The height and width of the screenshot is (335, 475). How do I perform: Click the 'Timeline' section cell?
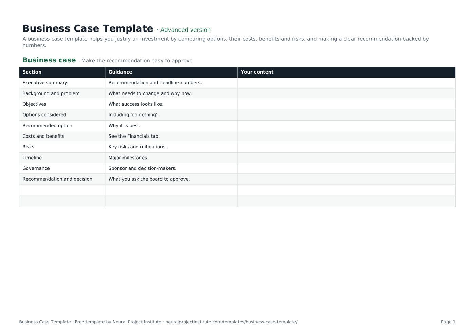coord(62,158)
